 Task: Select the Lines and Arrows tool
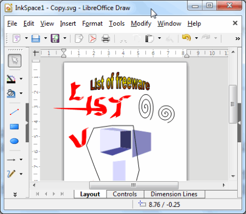tap(11, 160)
